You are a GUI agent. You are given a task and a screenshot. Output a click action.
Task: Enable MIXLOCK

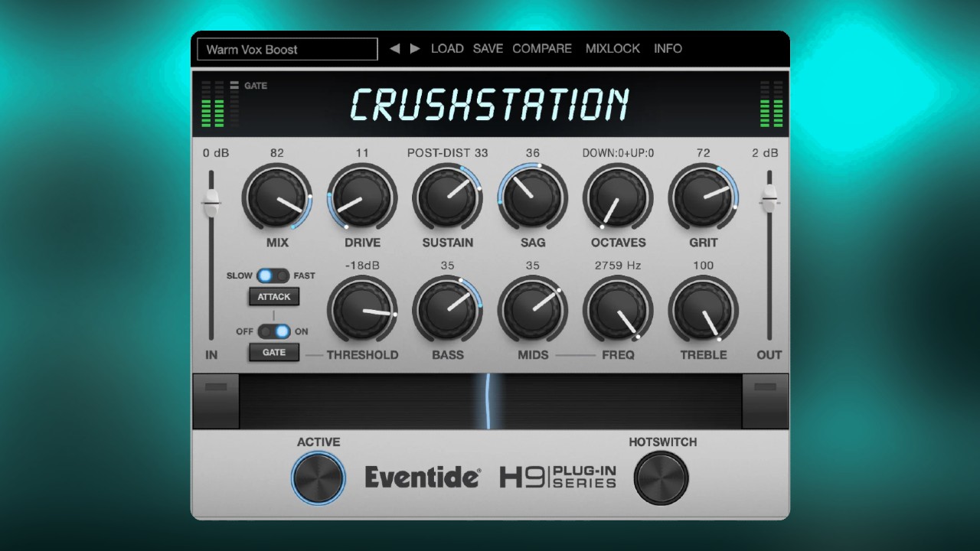[x=612, y=48]
